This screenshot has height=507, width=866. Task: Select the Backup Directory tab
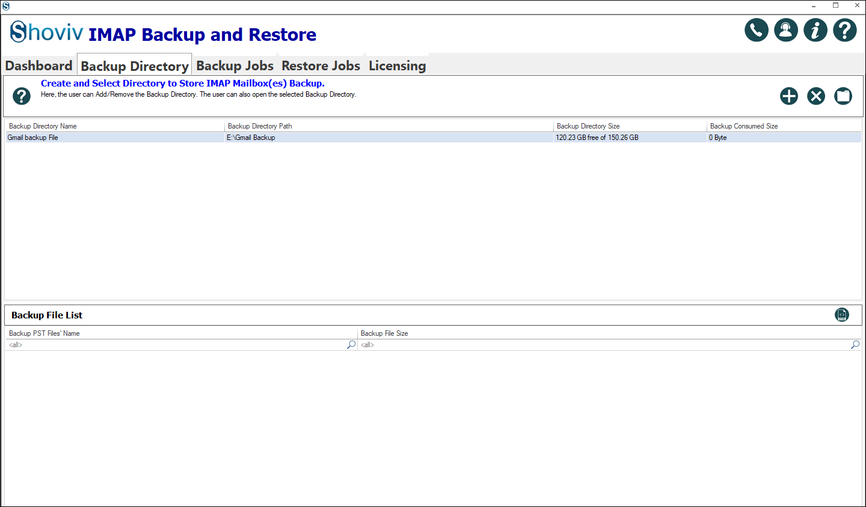point(135,65)
